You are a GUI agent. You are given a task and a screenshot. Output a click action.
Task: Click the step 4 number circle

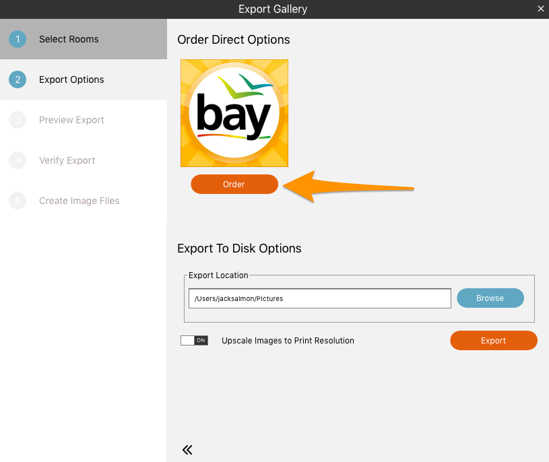coord(18,160)
